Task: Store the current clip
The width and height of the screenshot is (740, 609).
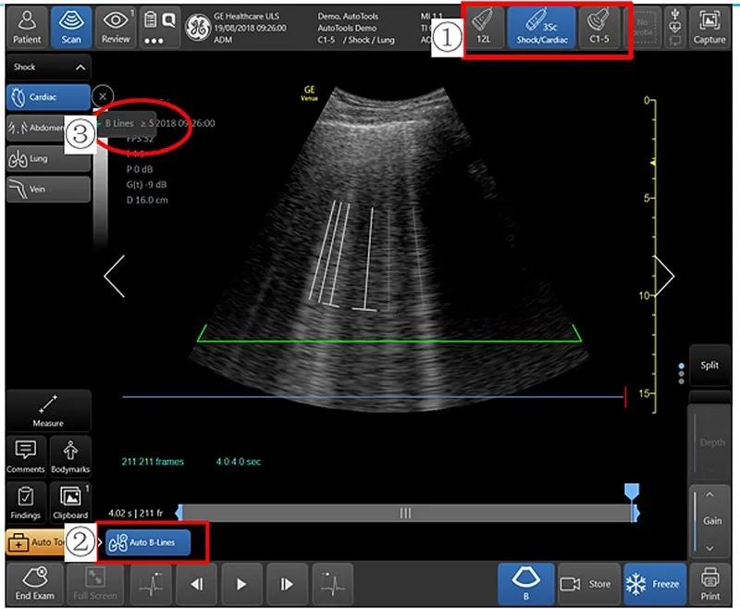Action: (588, 584)
